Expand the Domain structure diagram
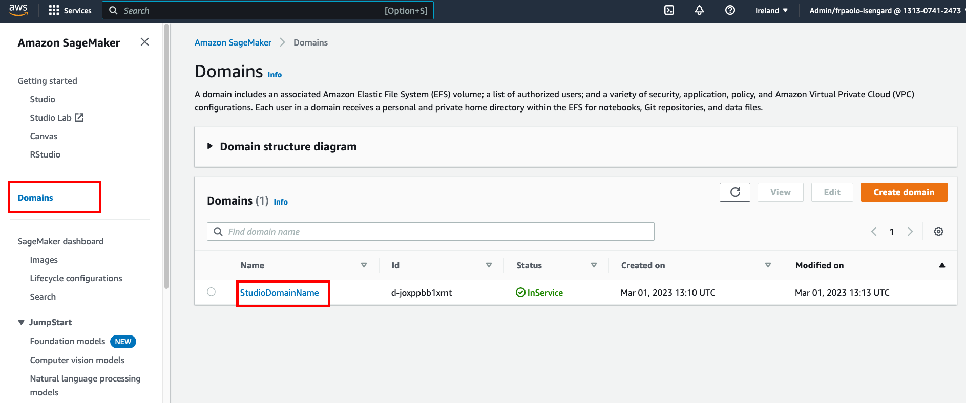 coord(209,146)
